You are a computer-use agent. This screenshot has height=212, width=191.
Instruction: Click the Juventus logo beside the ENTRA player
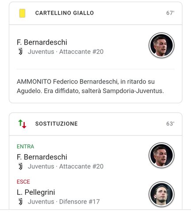[x=20, y=167]
